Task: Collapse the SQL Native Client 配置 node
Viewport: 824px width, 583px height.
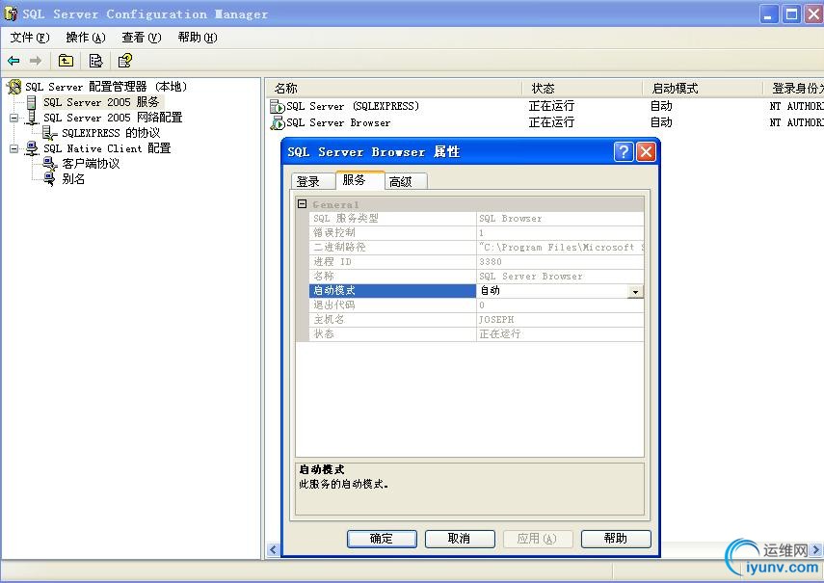Action: pyautogui.click(x=14, y=148)
